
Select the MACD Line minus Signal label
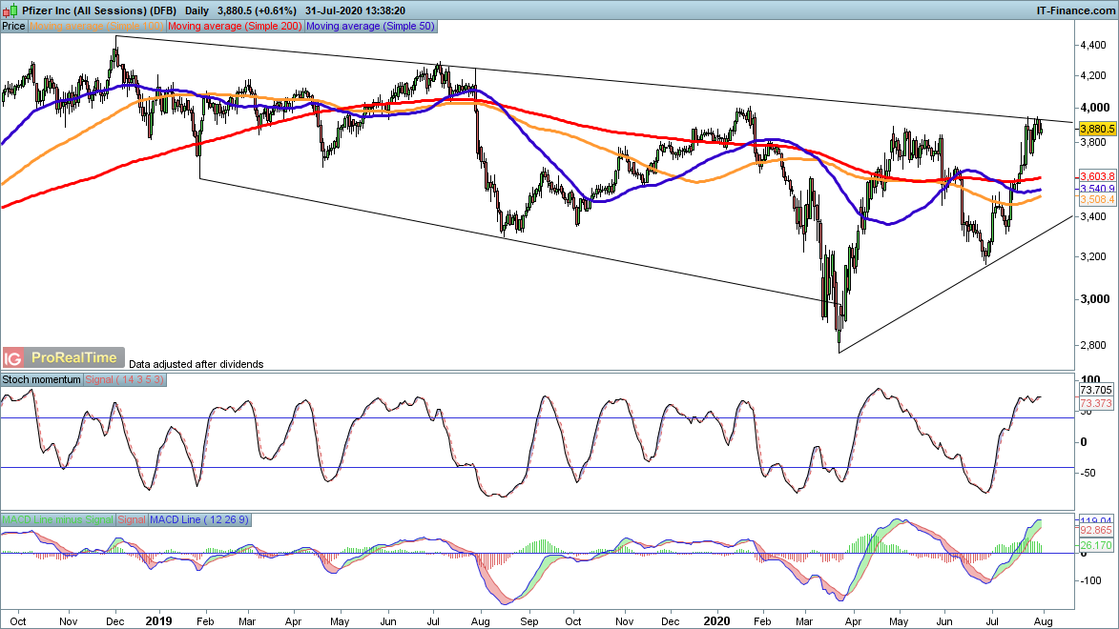click(x=57, y=519)
